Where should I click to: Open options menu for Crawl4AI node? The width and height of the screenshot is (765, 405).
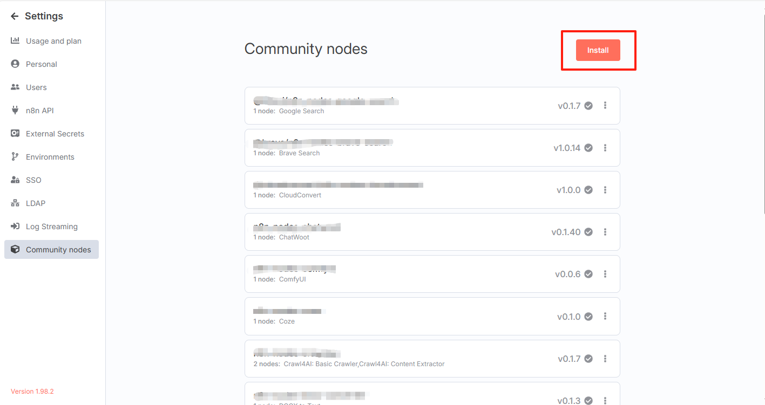pos(605,359)
